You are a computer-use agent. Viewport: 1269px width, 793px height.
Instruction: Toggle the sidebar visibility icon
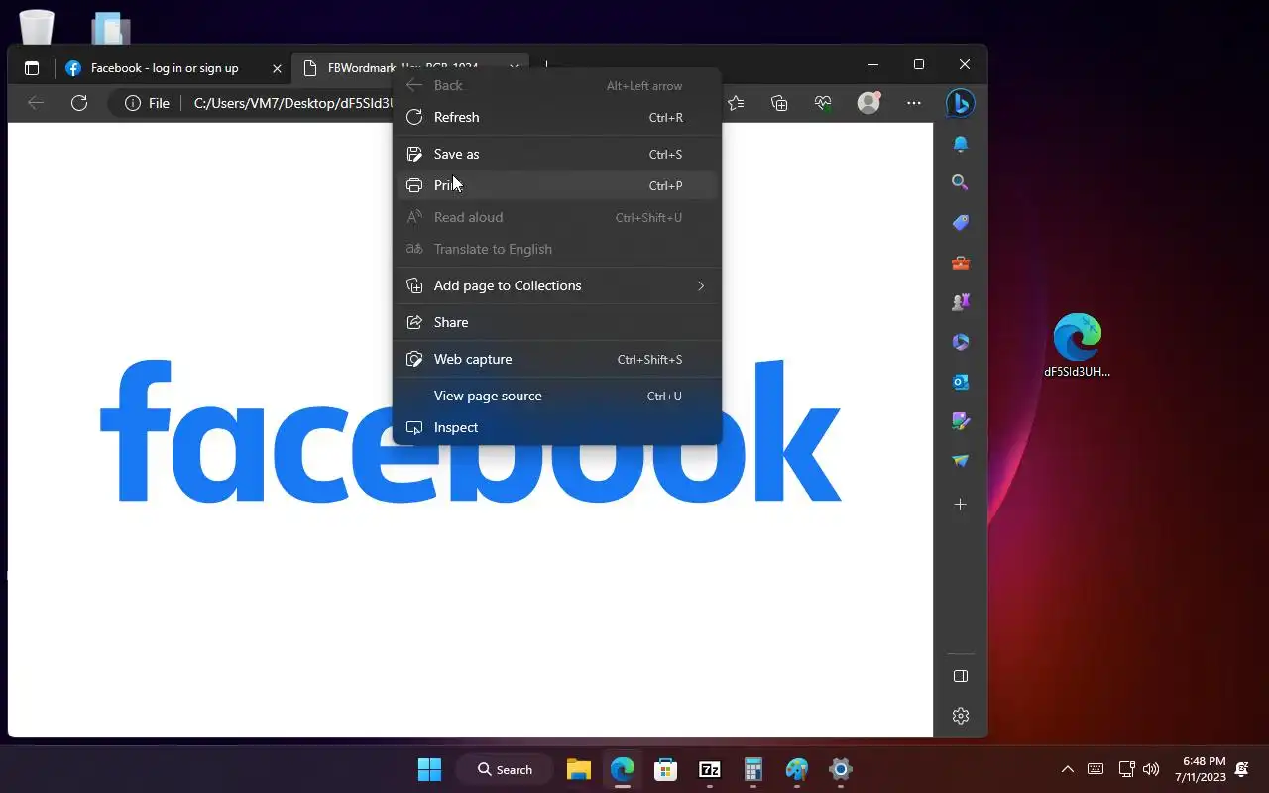click(x=960, y=676)
